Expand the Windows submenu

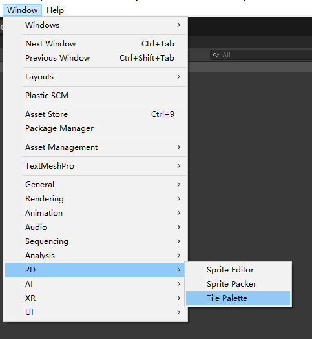tap(94, 25)
